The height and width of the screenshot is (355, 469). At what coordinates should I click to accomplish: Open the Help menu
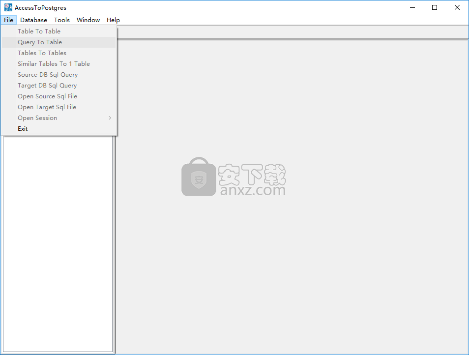point(113,20)
